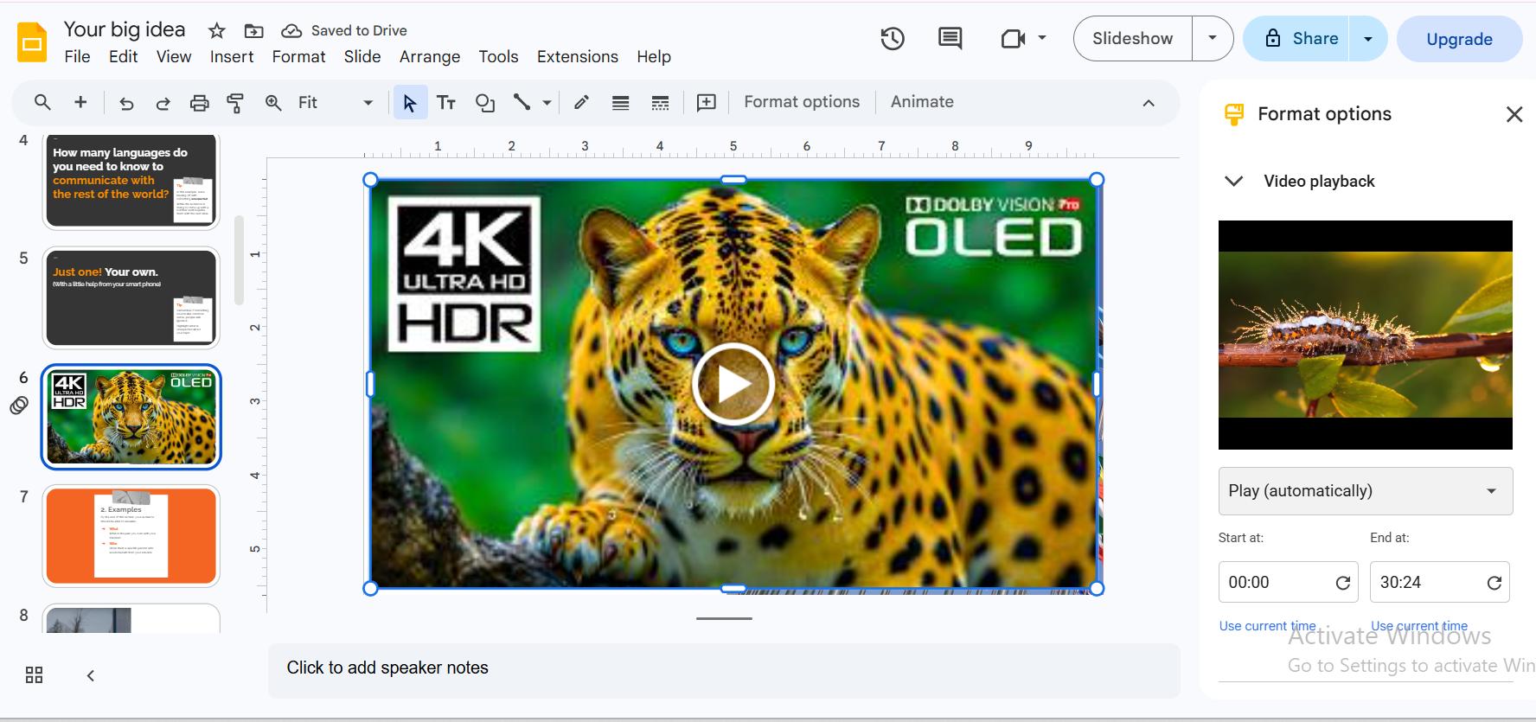Add a new slide
This screenshot has width=1536, height=722.
pyautogui.click(x=80, y=102)
